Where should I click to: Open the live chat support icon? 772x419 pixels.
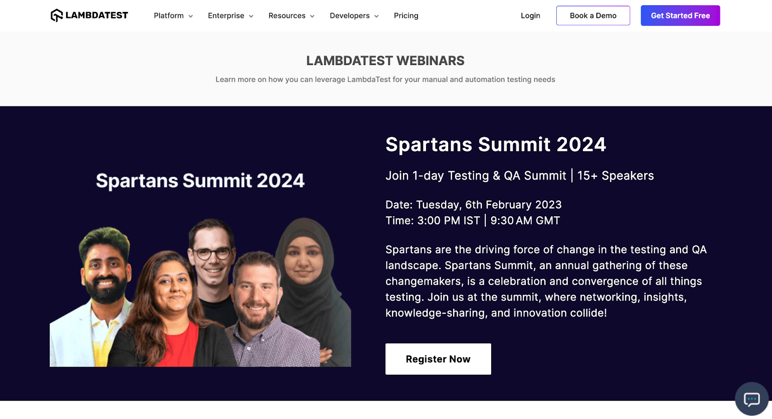[751, 399]
